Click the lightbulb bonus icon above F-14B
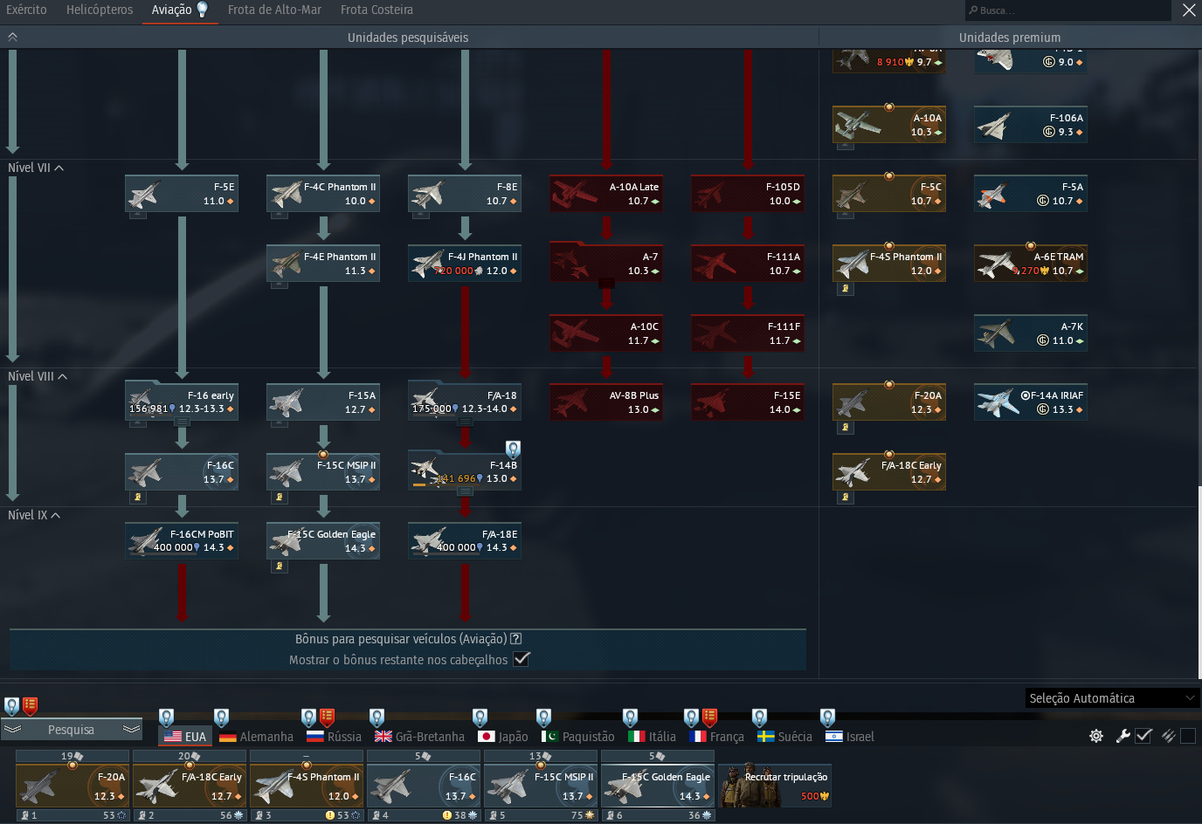1202x824 pixels. (x=513, y=449)
